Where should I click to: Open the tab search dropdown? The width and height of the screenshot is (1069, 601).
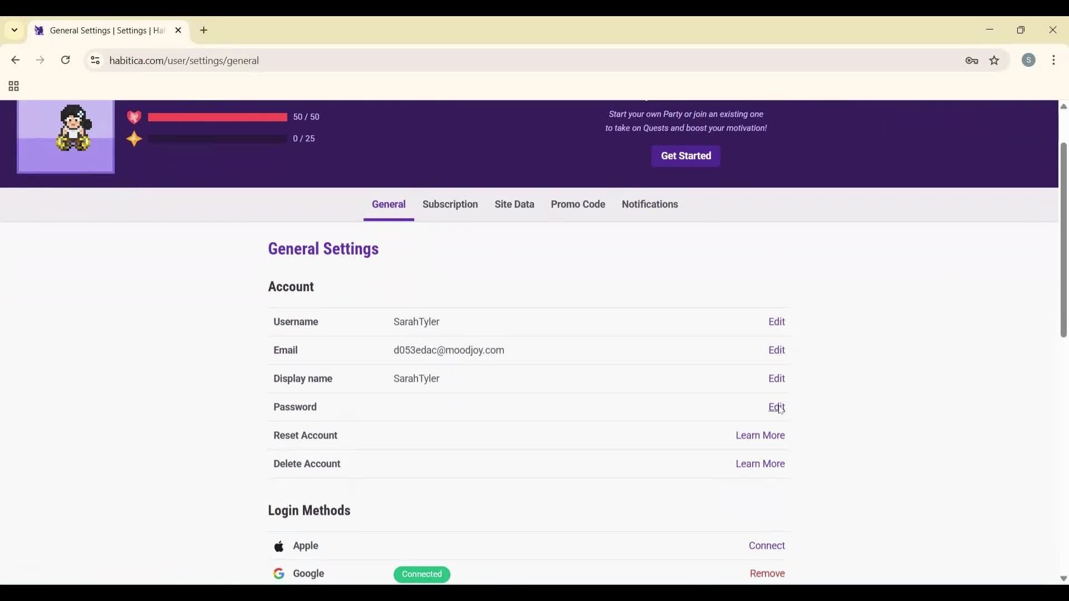[x=14, y=30]
